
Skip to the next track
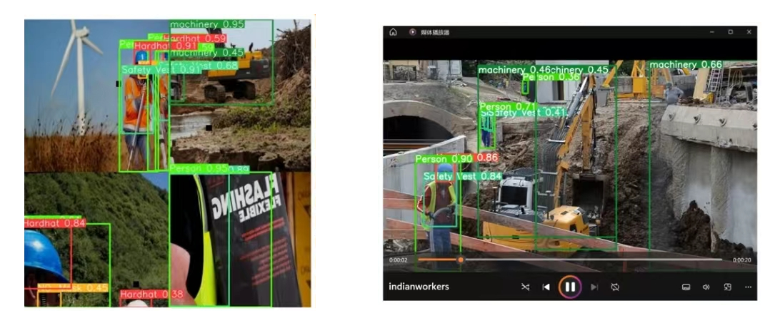(594, 287)
